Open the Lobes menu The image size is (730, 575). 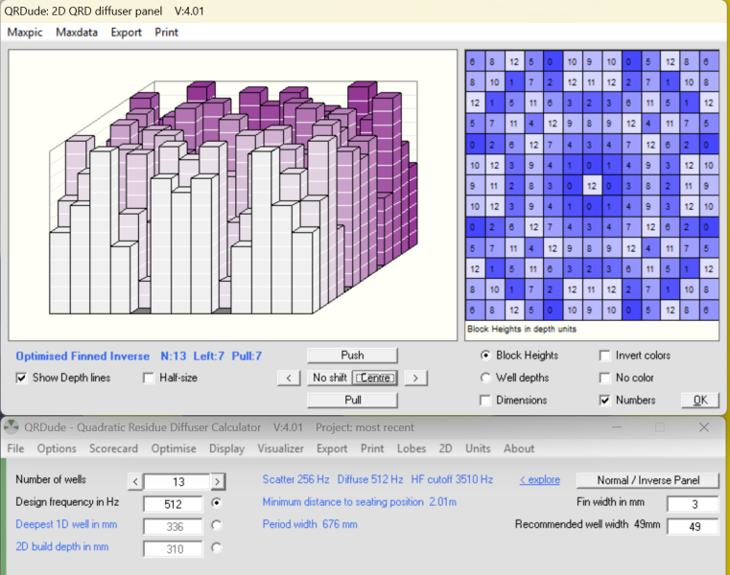[411, 448]
